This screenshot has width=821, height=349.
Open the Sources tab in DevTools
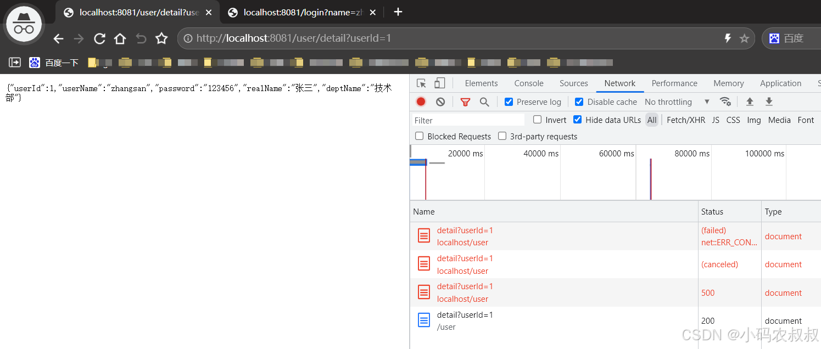tap(573, 83)
